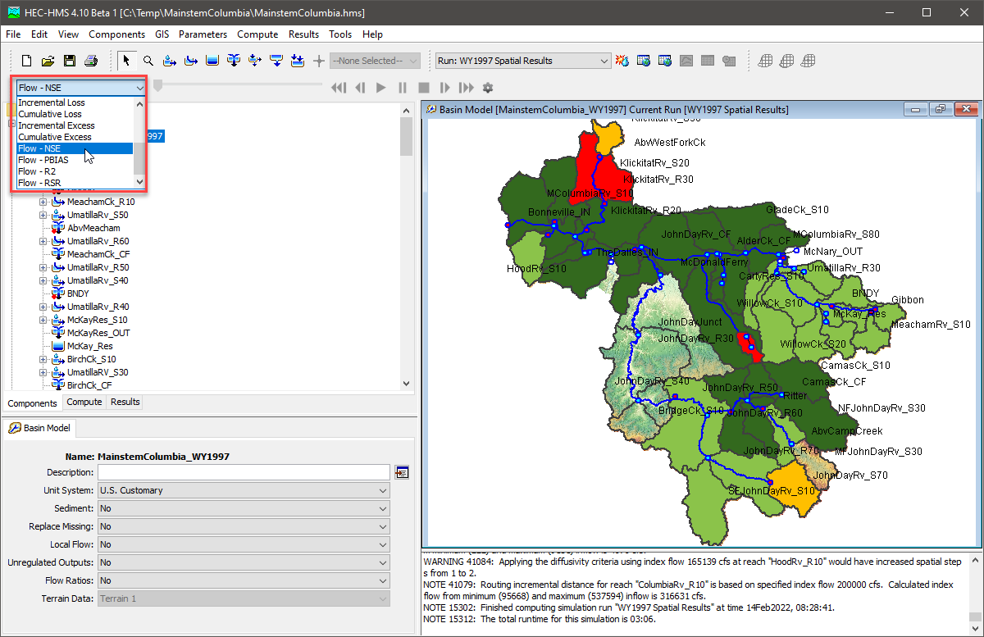Click the grayed-out graph results icon
Image resolution: width=984 pixels, height=637 pixels.
point(686,61)
